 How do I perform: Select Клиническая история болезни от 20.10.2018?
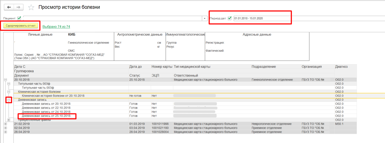click(x=53, y=96)
